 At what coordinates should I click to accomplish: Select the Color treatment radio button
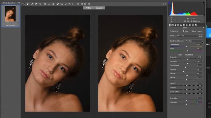point(183,31)
